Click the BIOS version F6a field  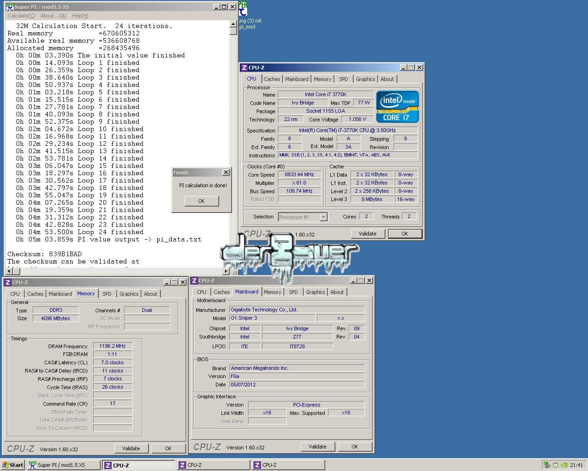297,376
